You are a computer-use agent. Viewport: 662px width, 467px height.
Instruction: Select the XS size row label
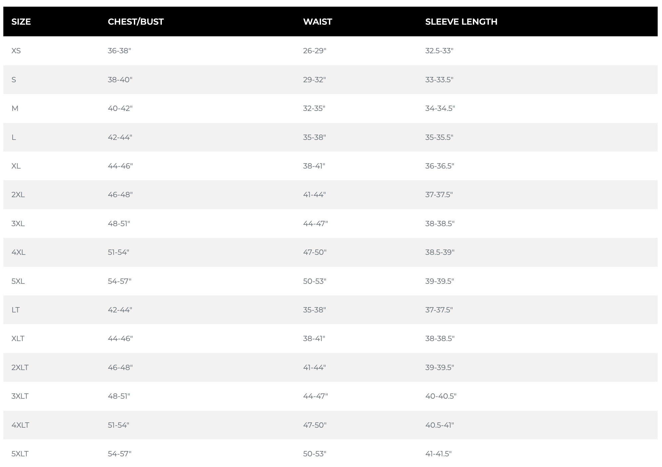point(16,51)
